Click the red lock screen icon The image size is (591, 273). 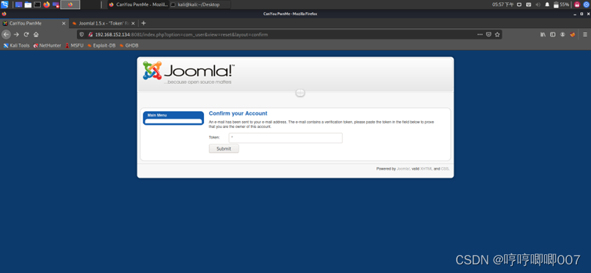click(x=577, y=5)
